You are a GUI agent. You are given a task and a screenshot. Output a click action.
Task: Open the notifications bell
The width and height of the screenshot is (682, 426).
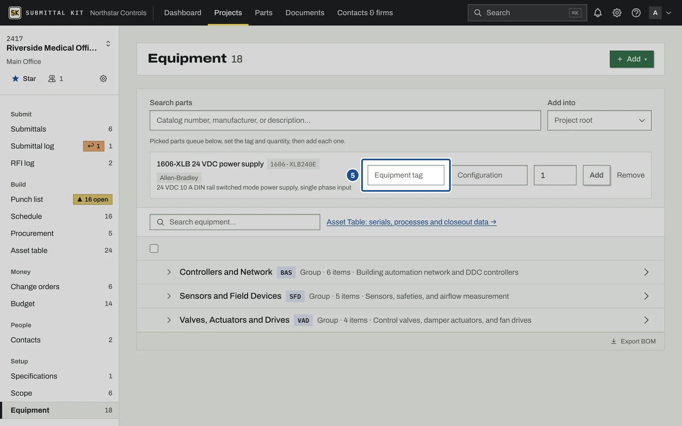[598, 13]
